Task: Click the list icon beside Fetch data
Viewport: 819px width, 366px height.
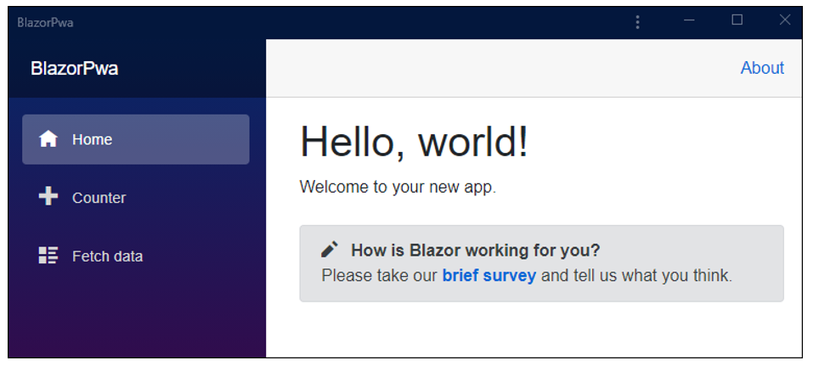Action: (48, 256)
